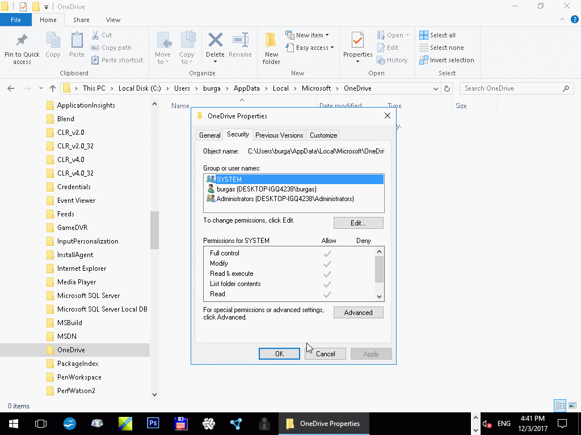Open the File menu tab
The height and width of the screenshot is (435, 581).
(16, 20)
